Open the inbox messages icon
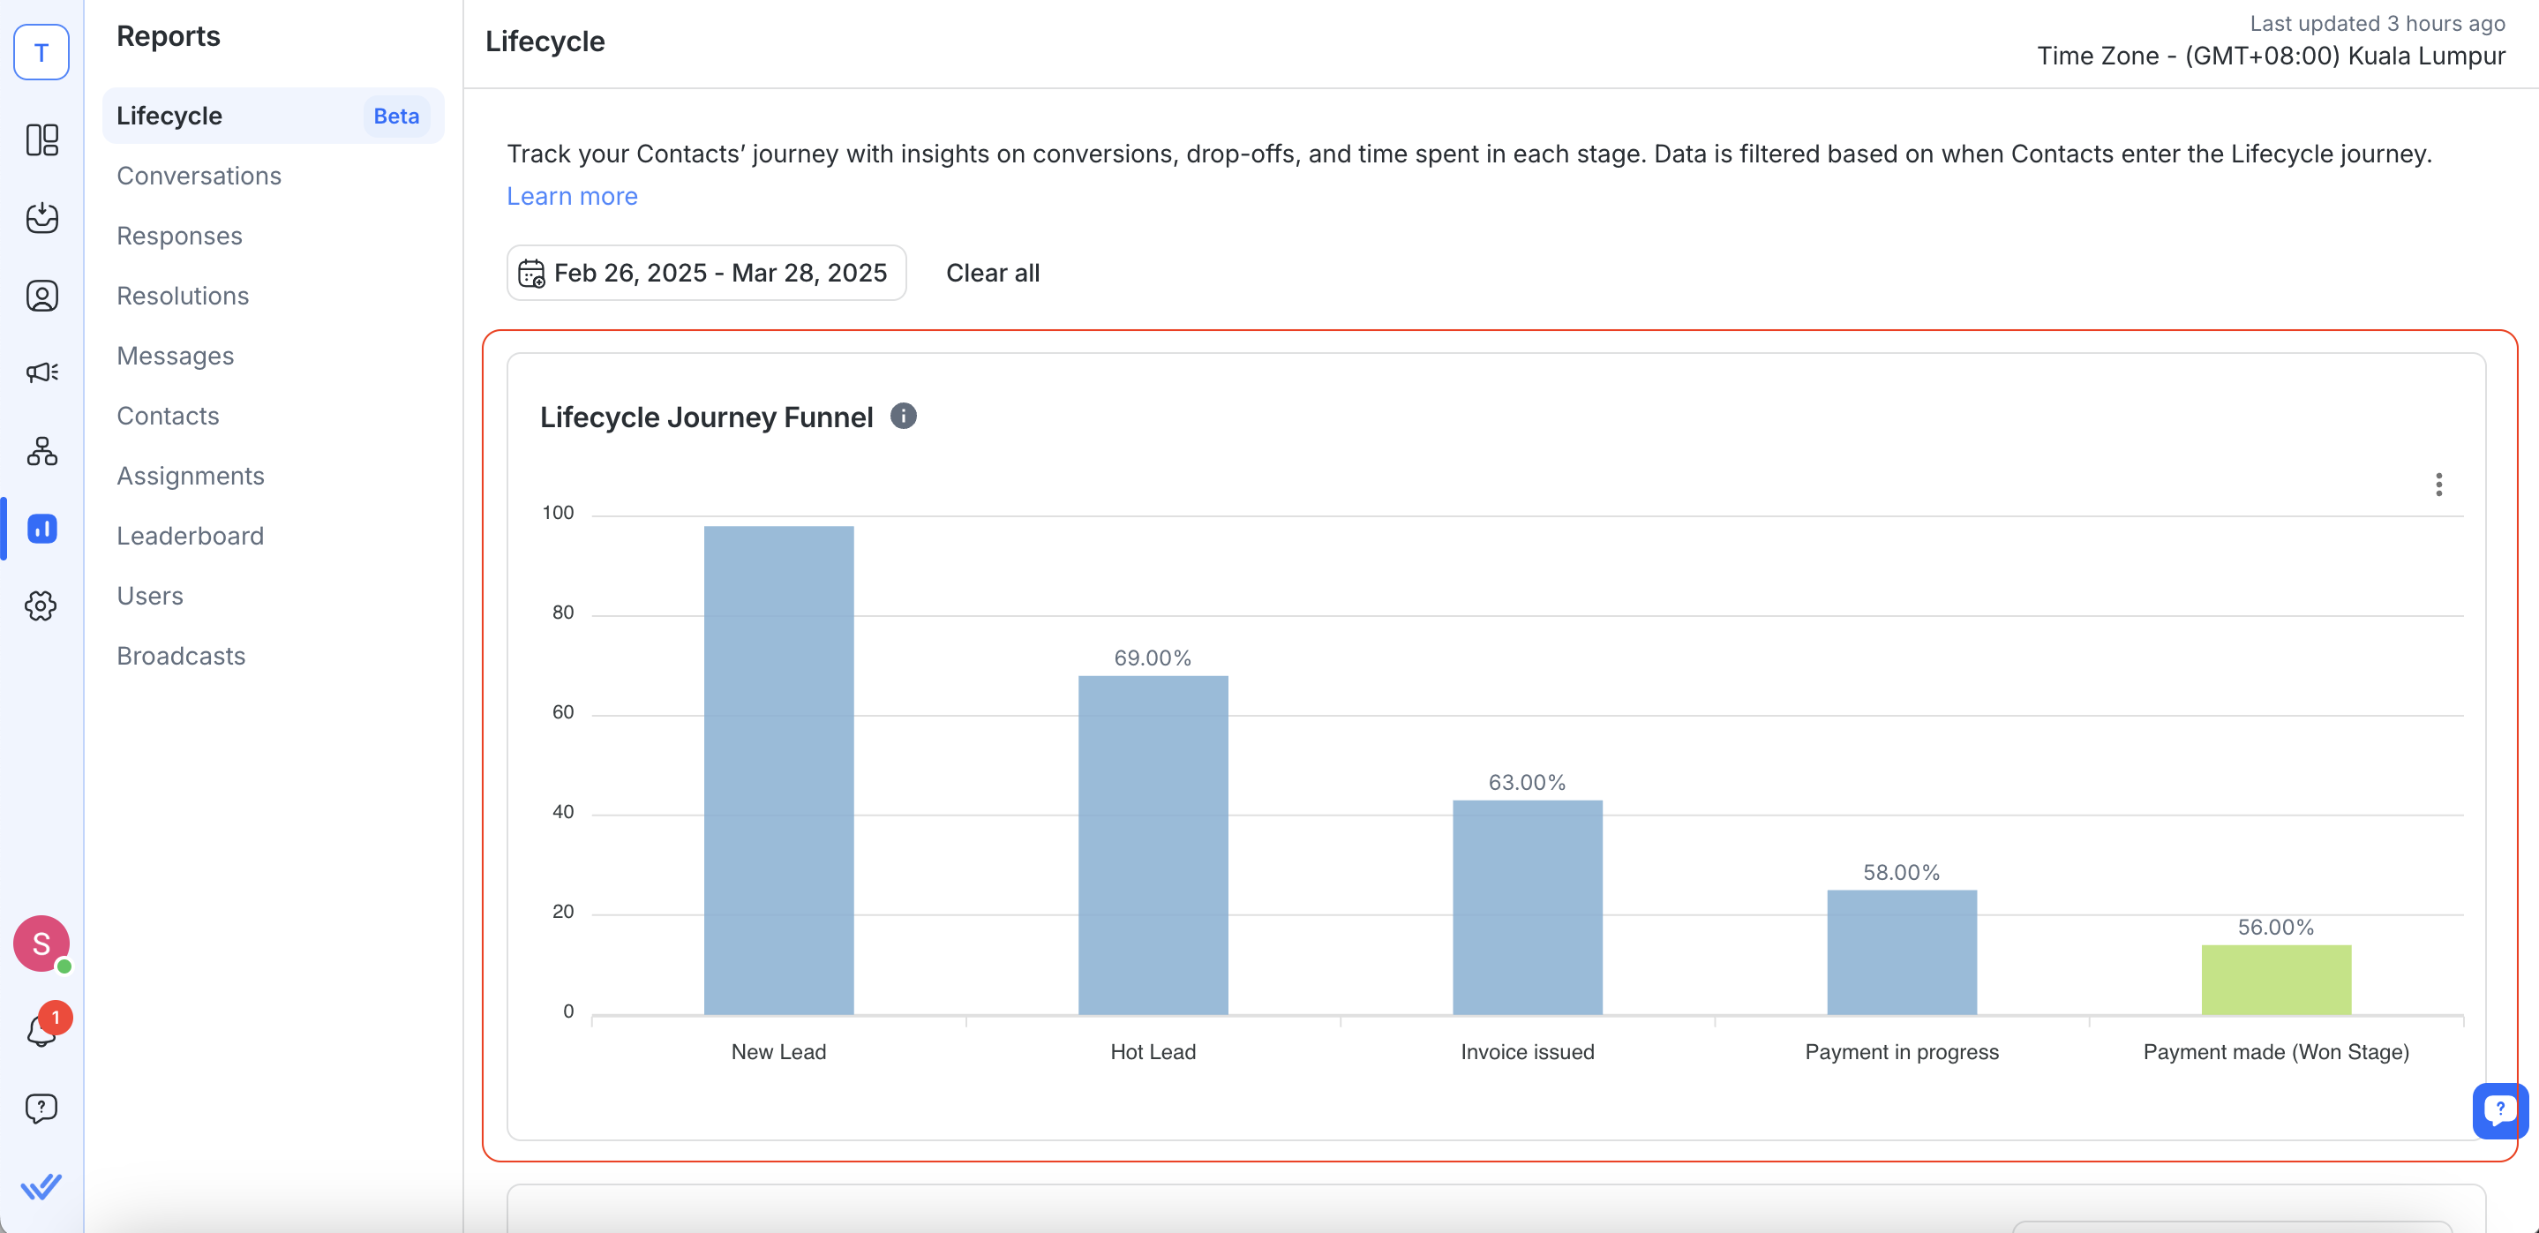This screenshot has width=2539, height=1233. pyautogui.click(x=41, y=218)
